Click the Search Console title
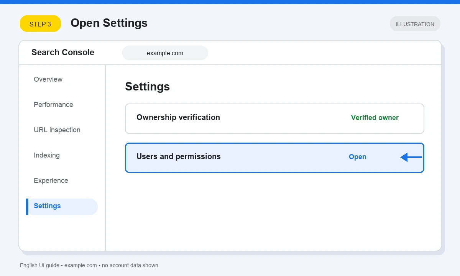The image size is (460, 276). tap(63, 53)
